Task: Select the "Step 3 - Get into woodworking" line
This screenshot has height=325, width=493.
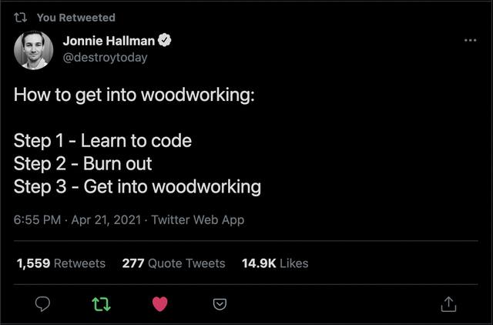Action: click(x=137, y=186)
